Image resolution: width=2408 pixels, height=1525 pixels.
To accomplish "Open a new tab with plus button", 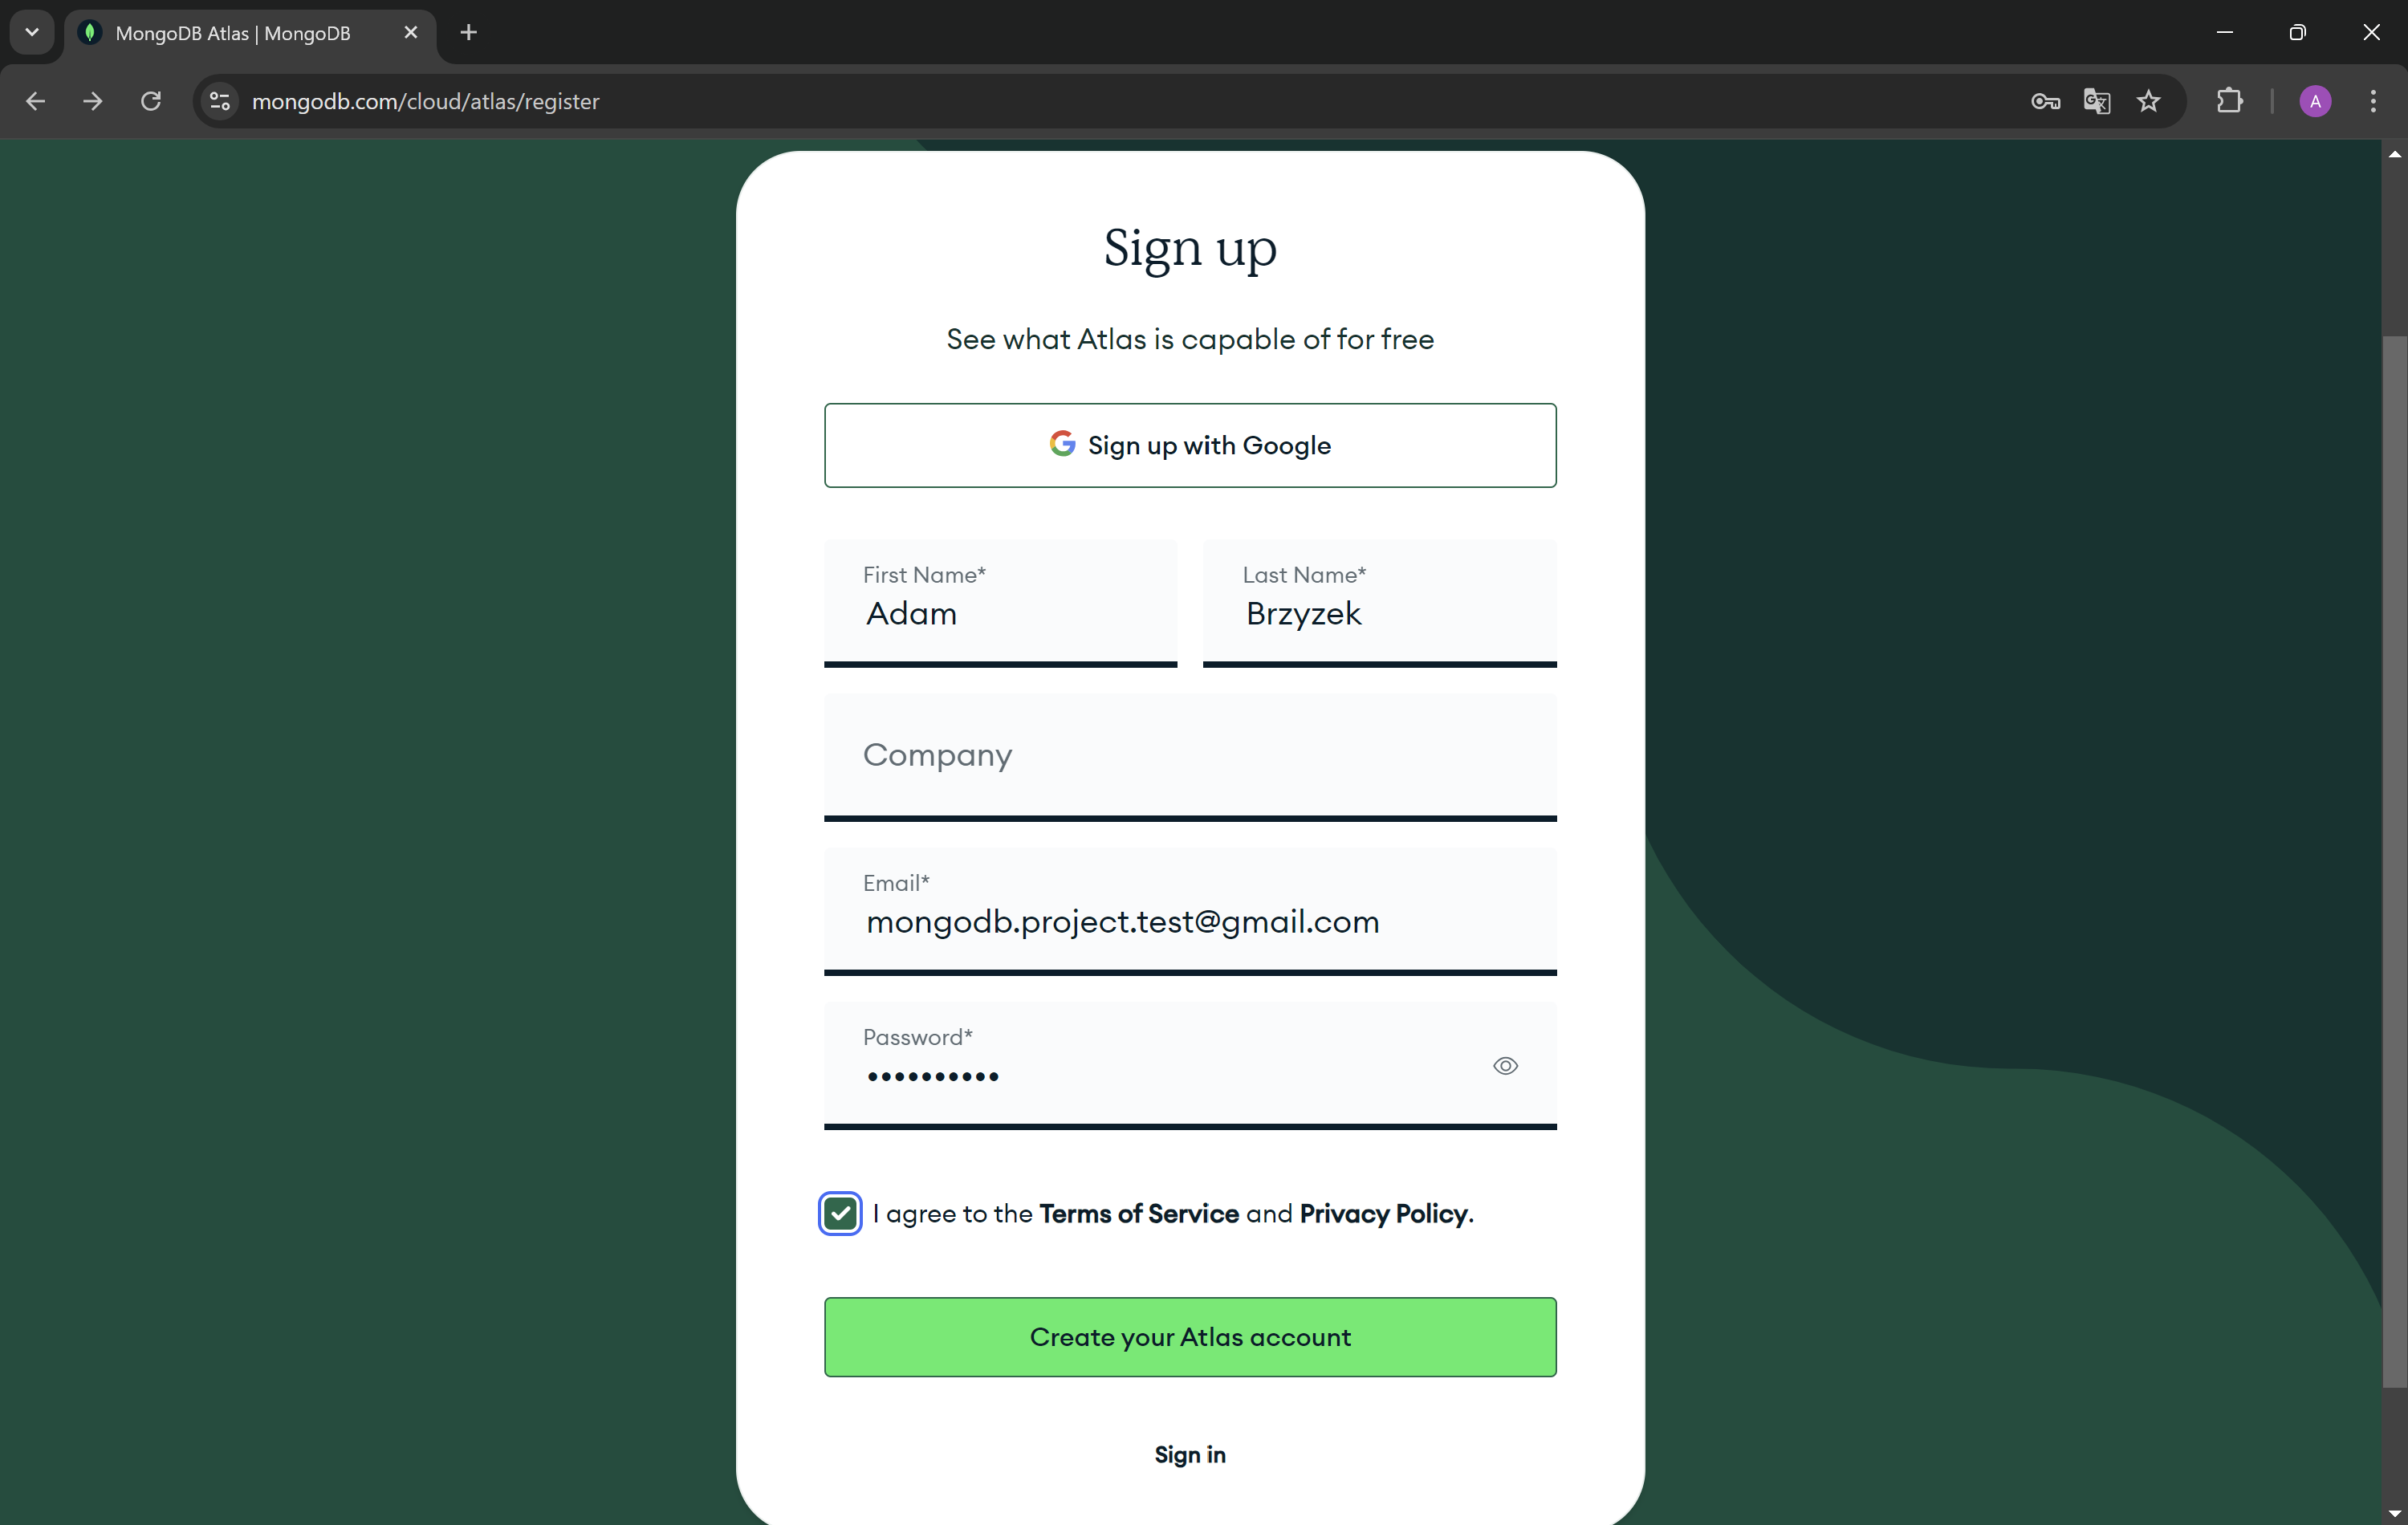I will [468, 33].
